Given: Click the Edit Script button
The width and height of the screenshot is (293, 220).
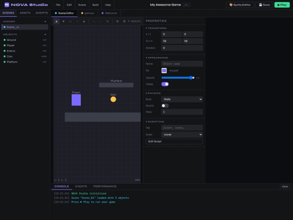Looking at the screenshot, I should (174, 141).
